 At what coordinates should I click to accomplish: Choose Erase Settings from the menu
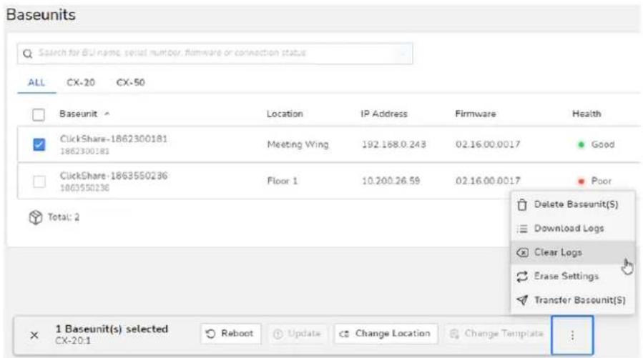[573, 277]
